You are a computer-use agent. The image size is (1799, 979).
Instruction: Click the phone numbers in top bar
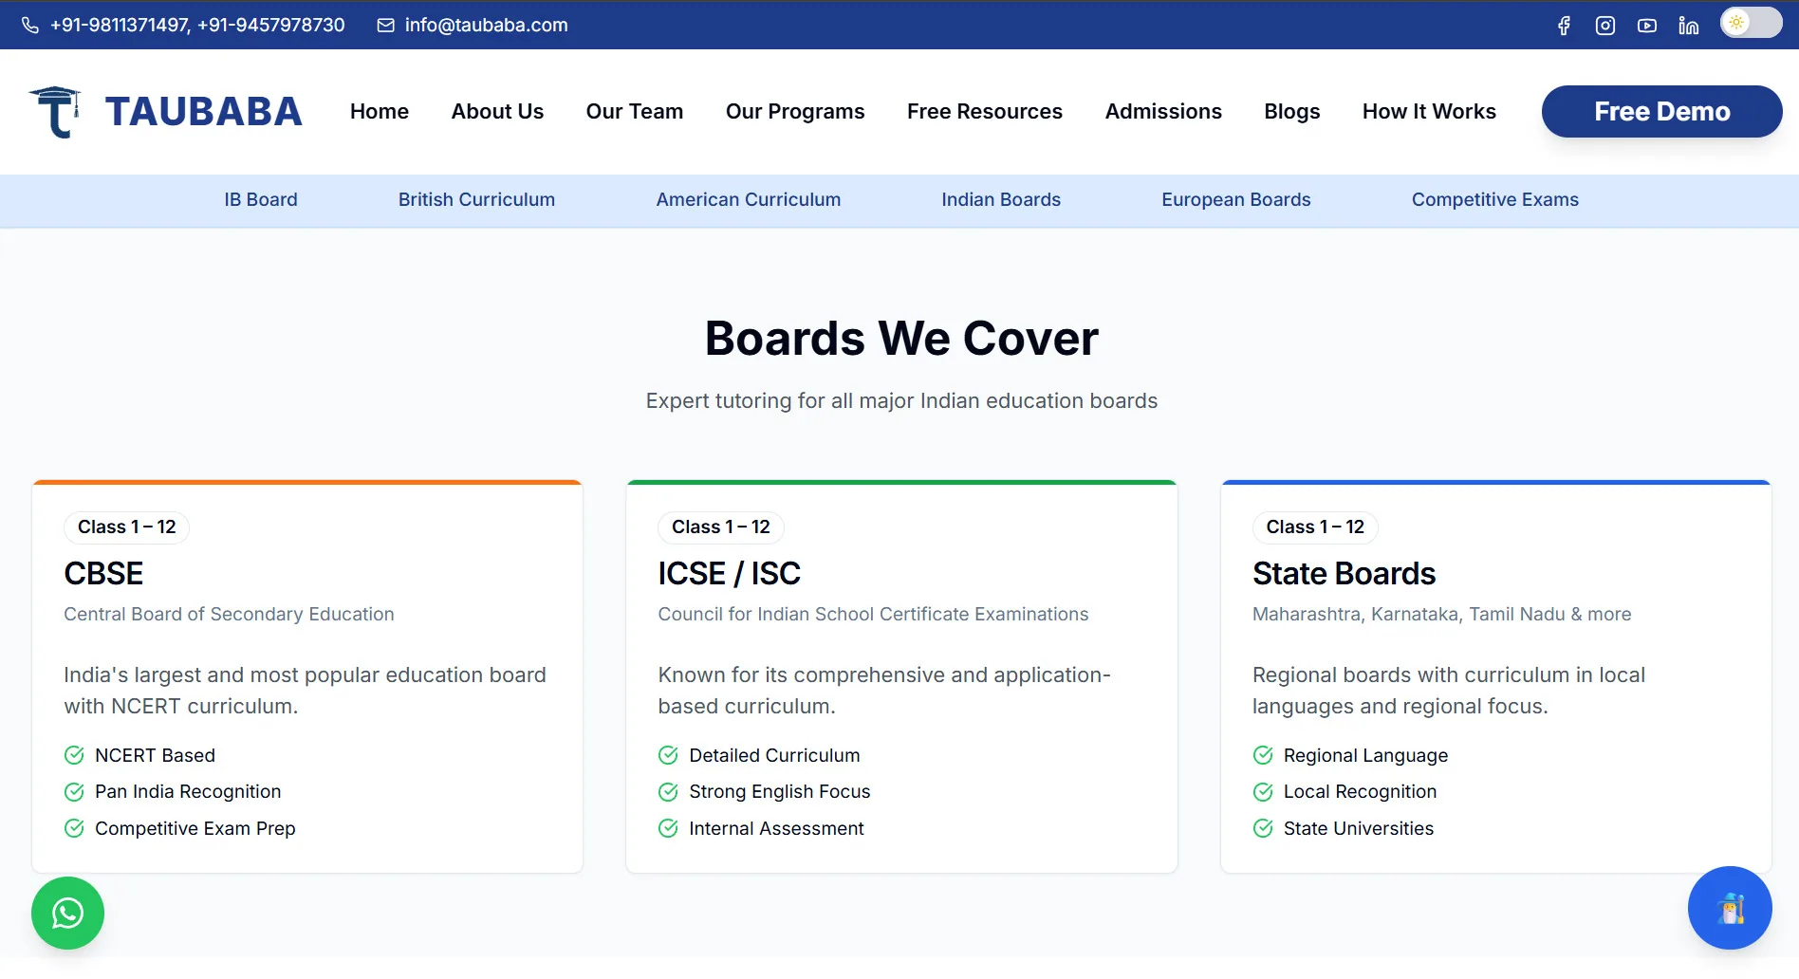197,26
